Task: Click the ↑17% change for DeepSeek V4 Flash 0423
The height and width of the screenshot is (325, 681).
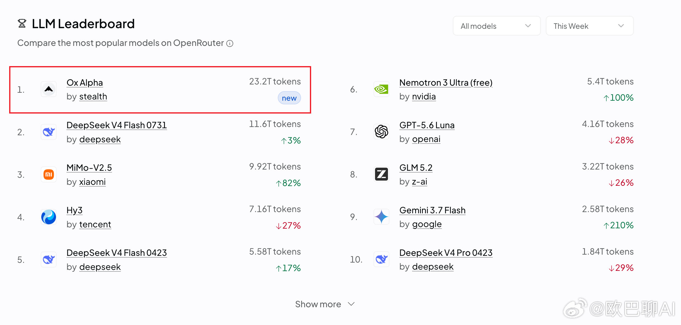Action: tap(288, 268)
